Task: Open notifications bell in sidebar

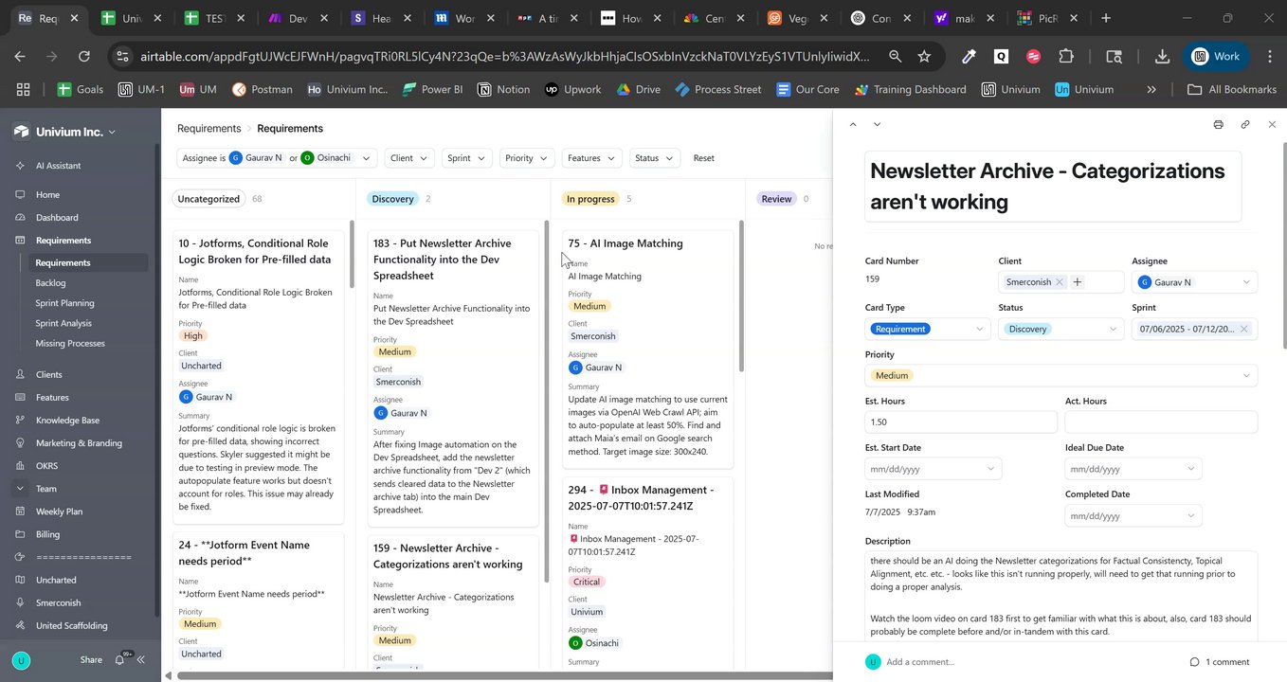Action: (121, 659)
